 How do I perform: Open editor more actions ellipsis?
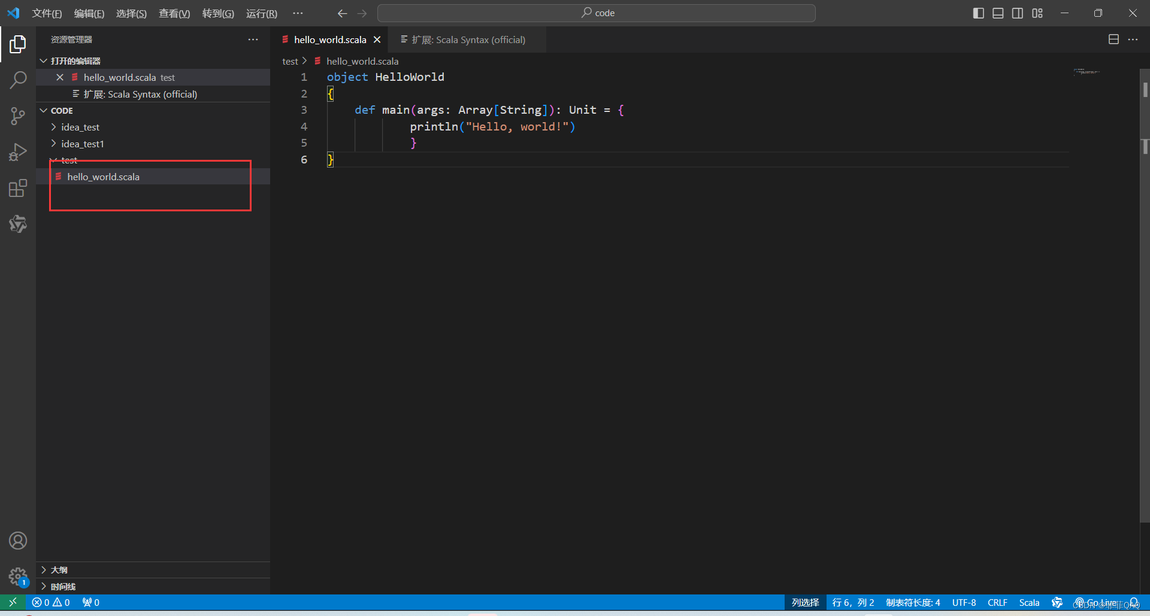[x=1133, y=40]
